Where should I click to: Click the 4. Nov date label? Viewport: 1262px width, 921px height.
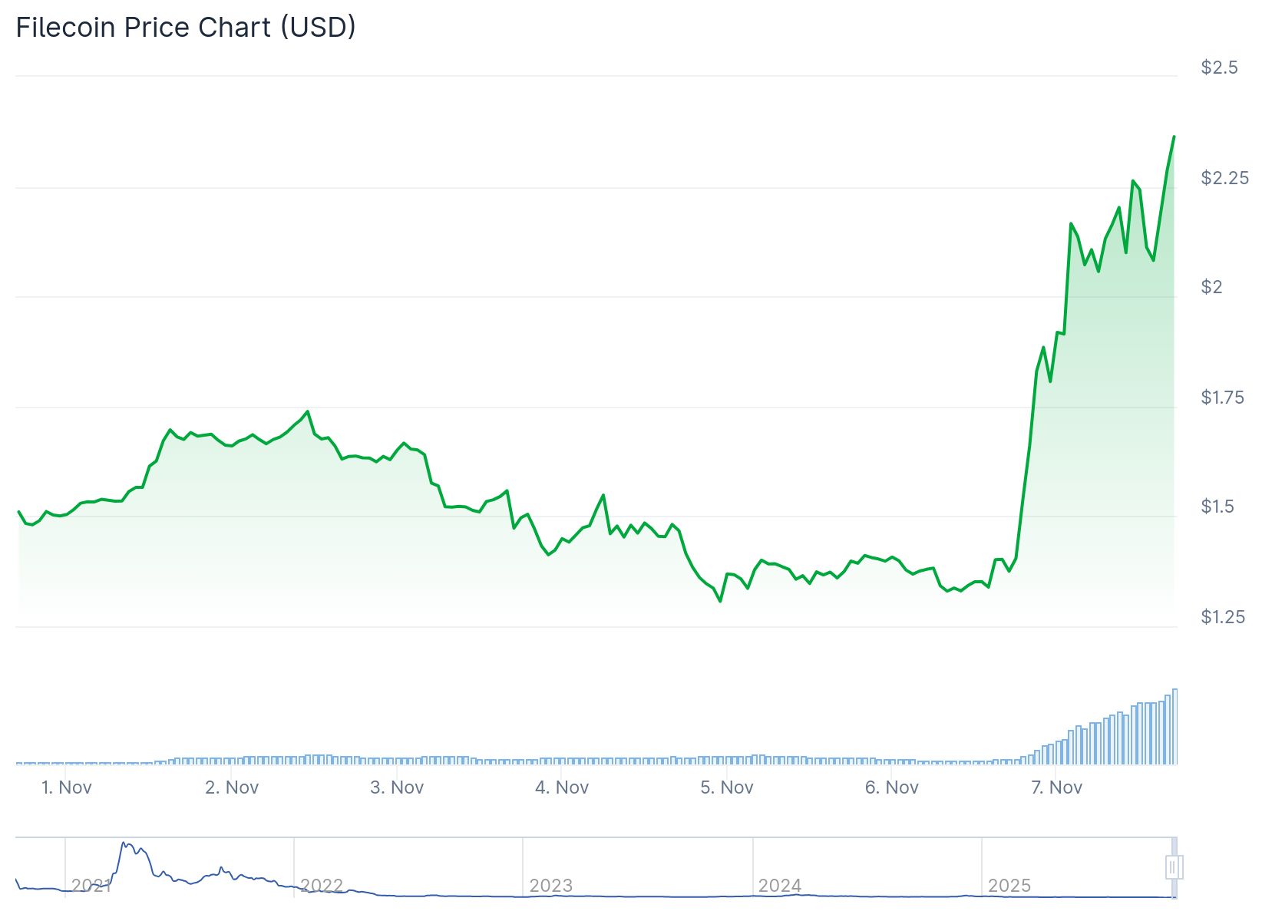point(562,787)
